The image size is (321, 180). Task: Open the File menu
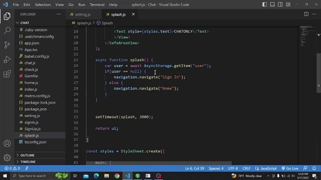[16, 4]
